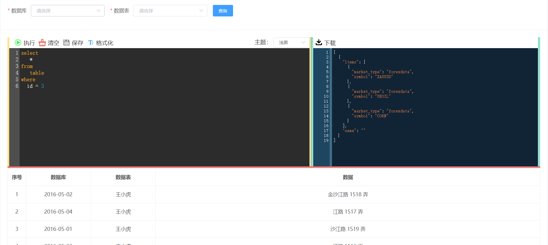This screenshot has width=548, height=245.
Task: Clear the editor with 清空
Action: (x=53, y=43)
